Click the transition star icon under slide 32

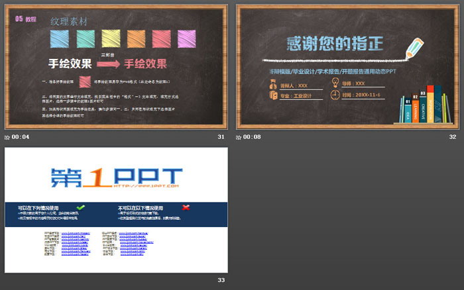239,137
